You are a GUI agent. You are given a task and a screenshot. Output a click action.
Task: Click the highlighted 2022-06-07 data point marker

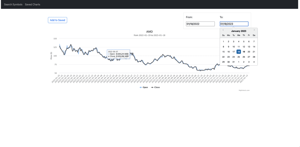[132, 54]
